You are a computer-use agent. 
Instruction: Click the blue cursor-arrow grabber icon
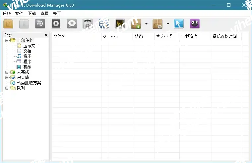click(x=179, y=24)
